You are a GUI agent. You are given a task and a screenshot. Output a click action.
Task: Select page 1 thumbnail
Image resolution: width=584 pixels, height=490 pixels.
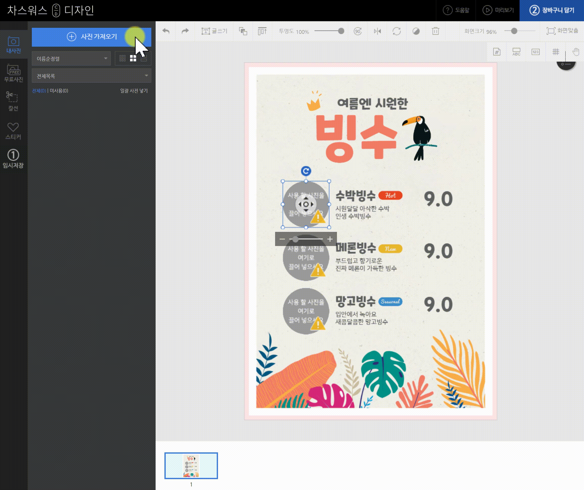(x=191, y=466)
